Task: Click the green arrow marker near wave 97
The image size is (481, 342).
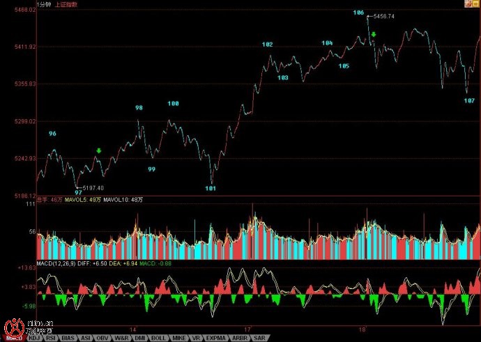Action: [x=99, y=150]
